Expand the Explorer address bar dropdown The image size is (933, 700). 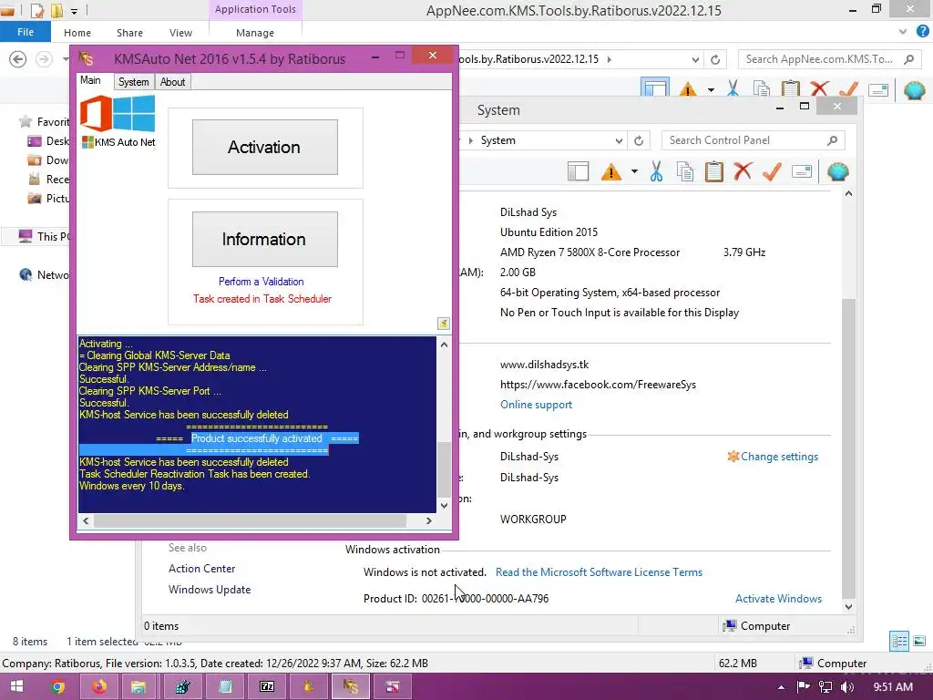[x=695, y=59]
